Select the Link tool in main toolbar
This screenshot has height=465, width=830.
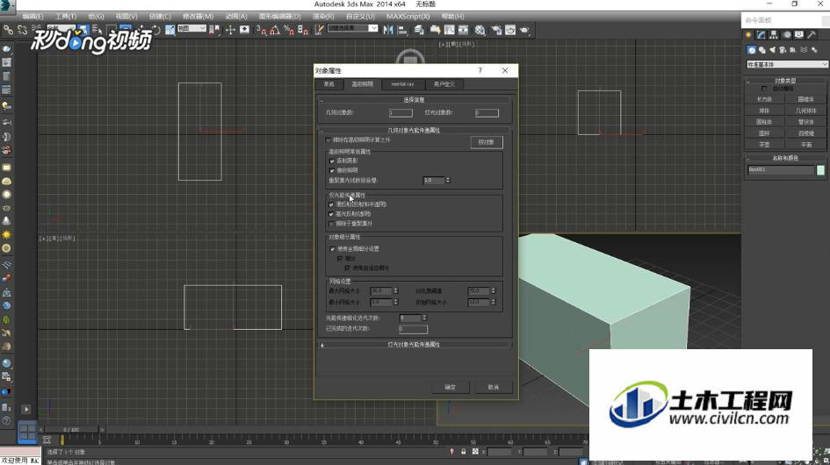click(x=9, y=30)
